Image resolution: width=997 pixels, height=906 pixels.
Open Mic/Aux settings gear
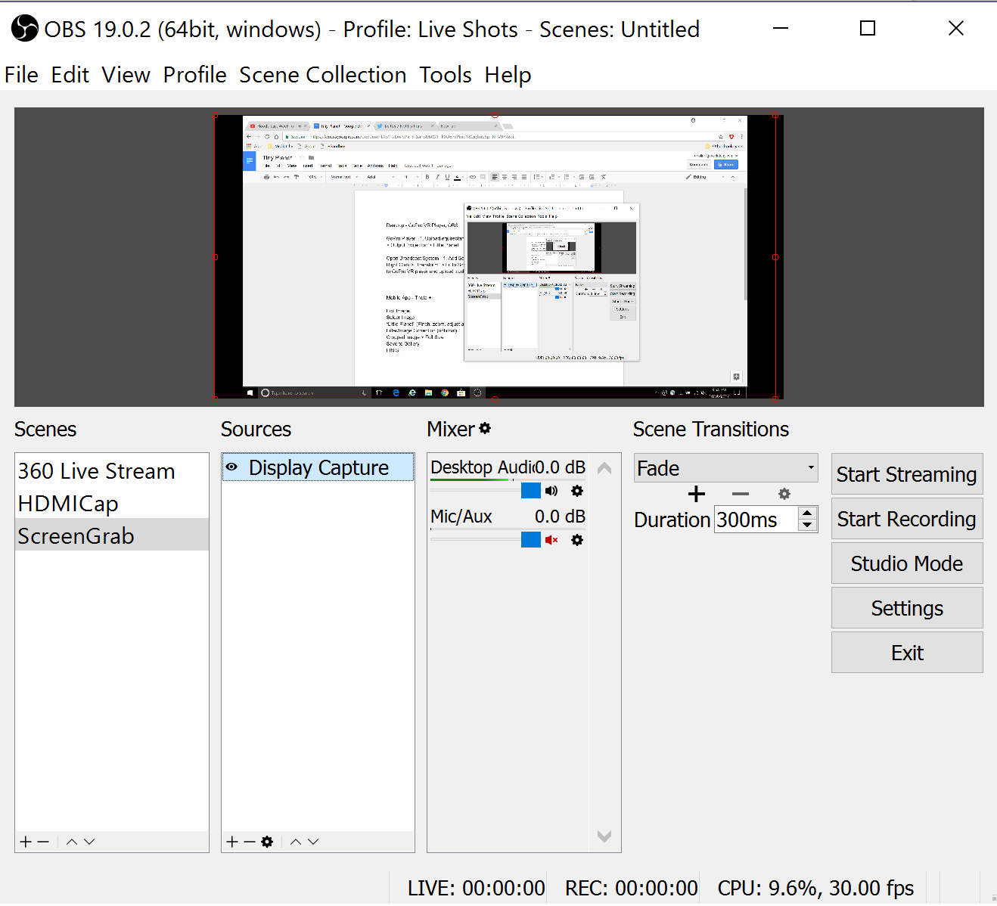click(577, 540)
